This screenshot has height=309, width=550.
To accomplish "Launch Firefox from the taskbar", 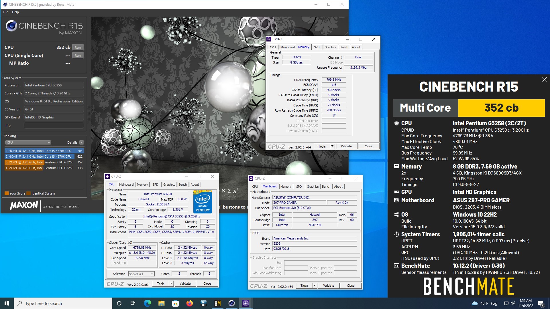I will pyautogui.click(x=189, y=303).
